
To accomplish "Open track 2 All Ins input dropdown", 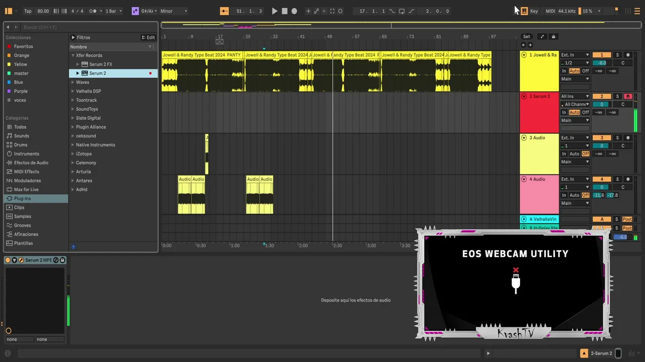I will click(575, 96).
